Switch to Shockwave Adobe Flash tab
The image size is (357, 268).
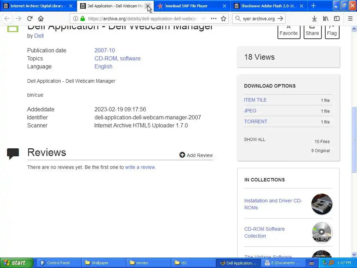coord(269,6)
